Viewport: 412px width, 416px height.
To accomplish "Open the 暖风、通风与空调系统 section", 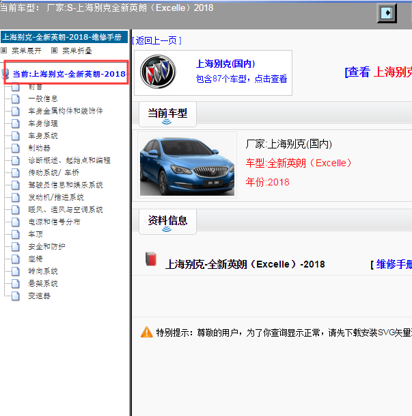I will pos(66,209).
